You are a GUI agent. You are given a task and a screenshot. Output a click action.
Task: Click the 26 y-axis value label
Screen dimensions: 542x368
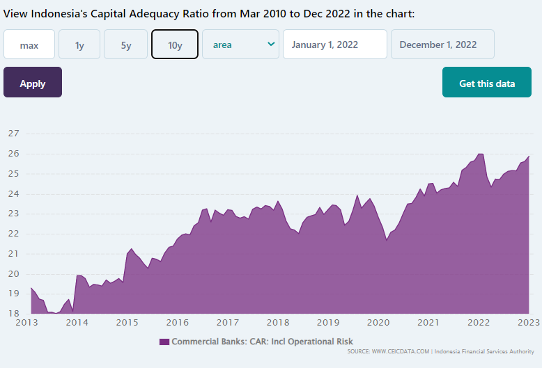click(14, 154)
